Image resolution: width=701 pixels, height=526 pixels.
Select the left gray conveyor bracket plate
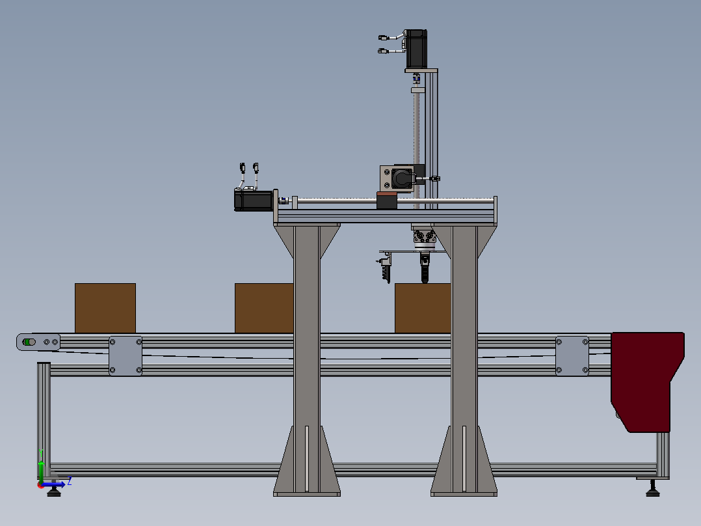pyautogui.click(x=126, y=356)
